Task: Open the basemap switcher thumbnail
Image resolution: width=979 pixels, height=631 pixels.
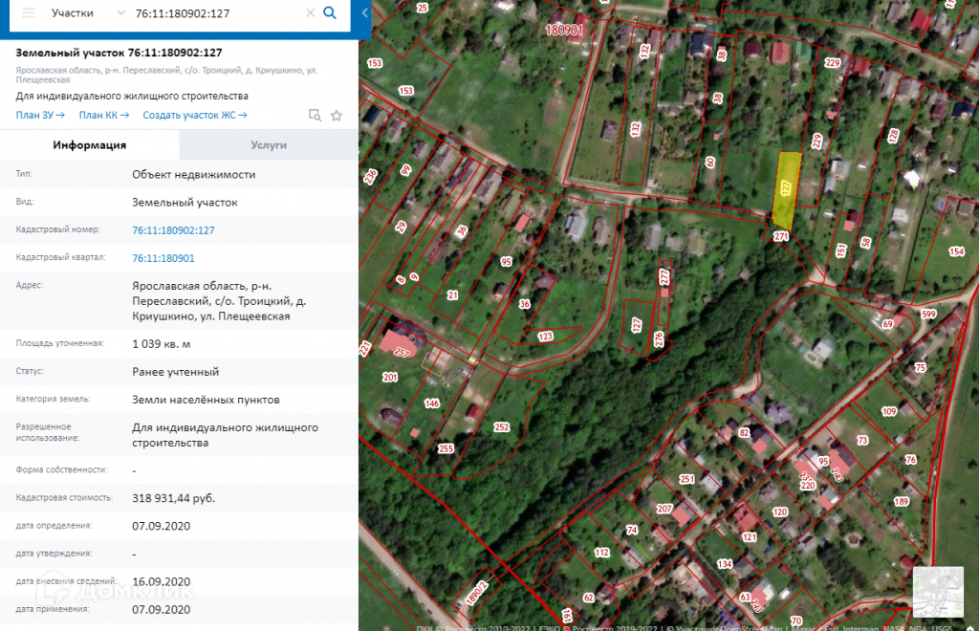Action: point(938,591)
